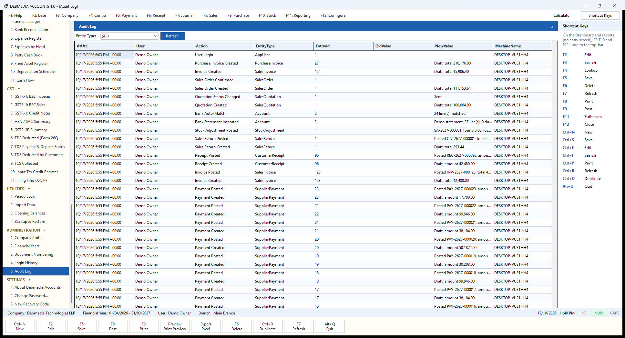
Task: Sort by the NewValue column header
Action: pyautogui.click(x=463, y=46)
